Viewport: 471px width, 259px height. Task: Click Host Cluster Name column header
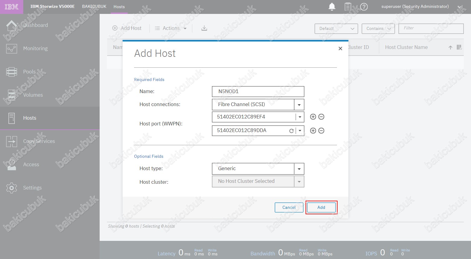click(406, 47)
